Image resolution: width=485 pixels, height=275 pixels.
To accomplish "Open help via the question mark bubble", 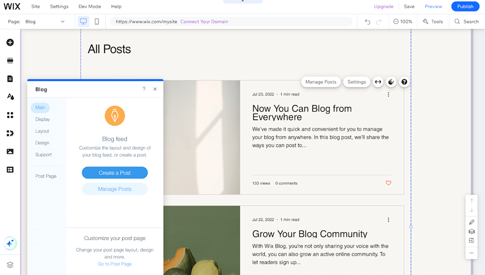I will 404,82.
